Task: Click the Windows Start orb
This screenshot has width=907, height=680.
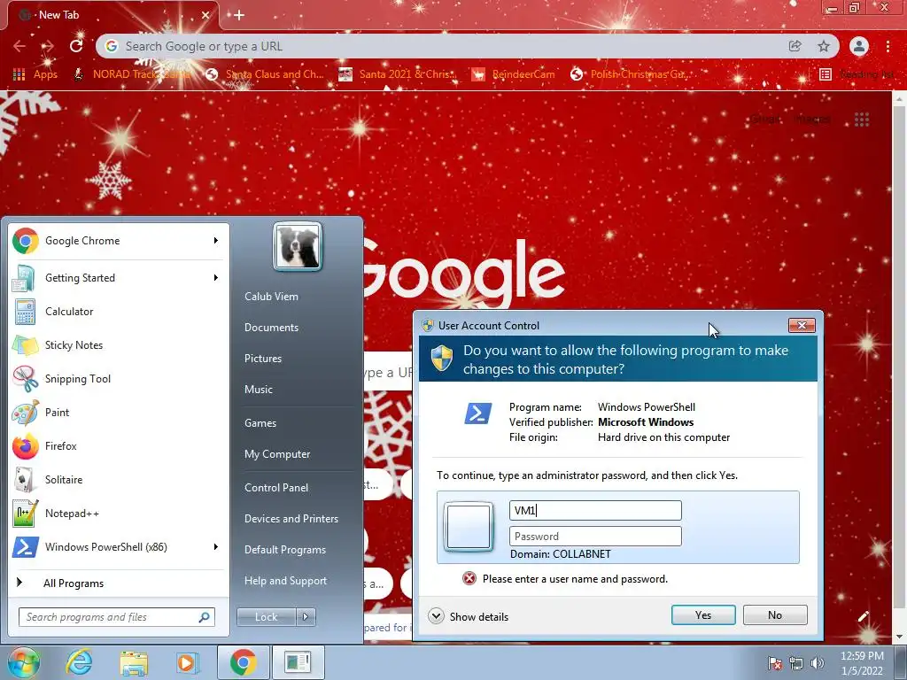Action: point(23,662)
